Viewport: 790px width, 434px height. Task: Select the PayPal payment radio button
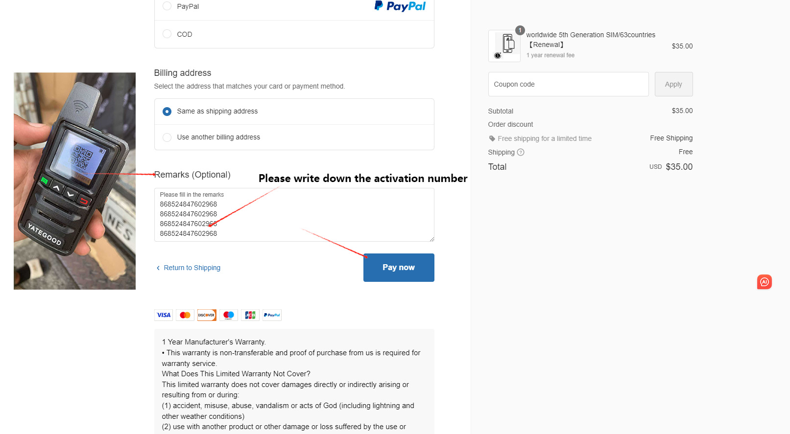[x=167, y=6]
